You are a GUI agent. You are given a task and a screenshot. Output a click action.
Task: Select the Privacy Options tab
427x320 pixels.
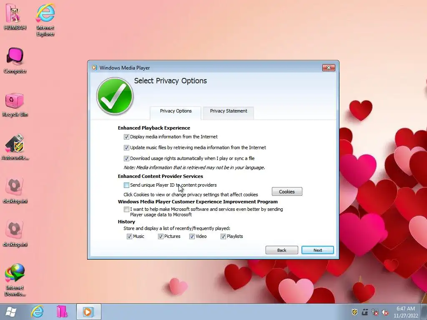tap(176, 112)
